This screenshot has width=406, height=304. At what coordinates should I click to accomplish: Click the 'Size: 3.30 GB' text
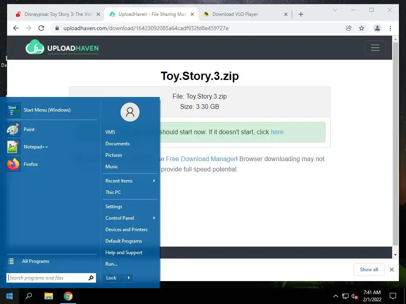coord(200,106)
